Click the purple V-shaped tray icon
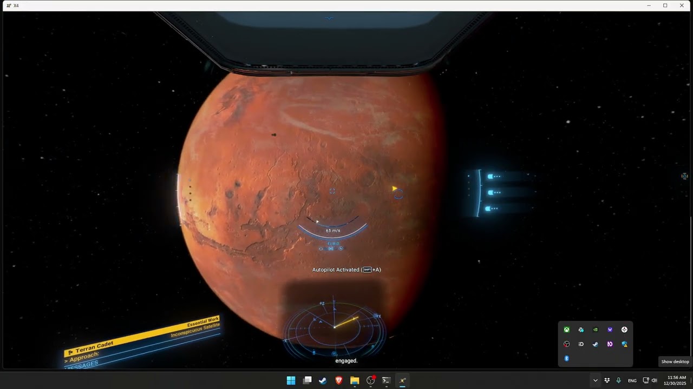The width and height of the screenshot is (693, 389). point(610,330)
